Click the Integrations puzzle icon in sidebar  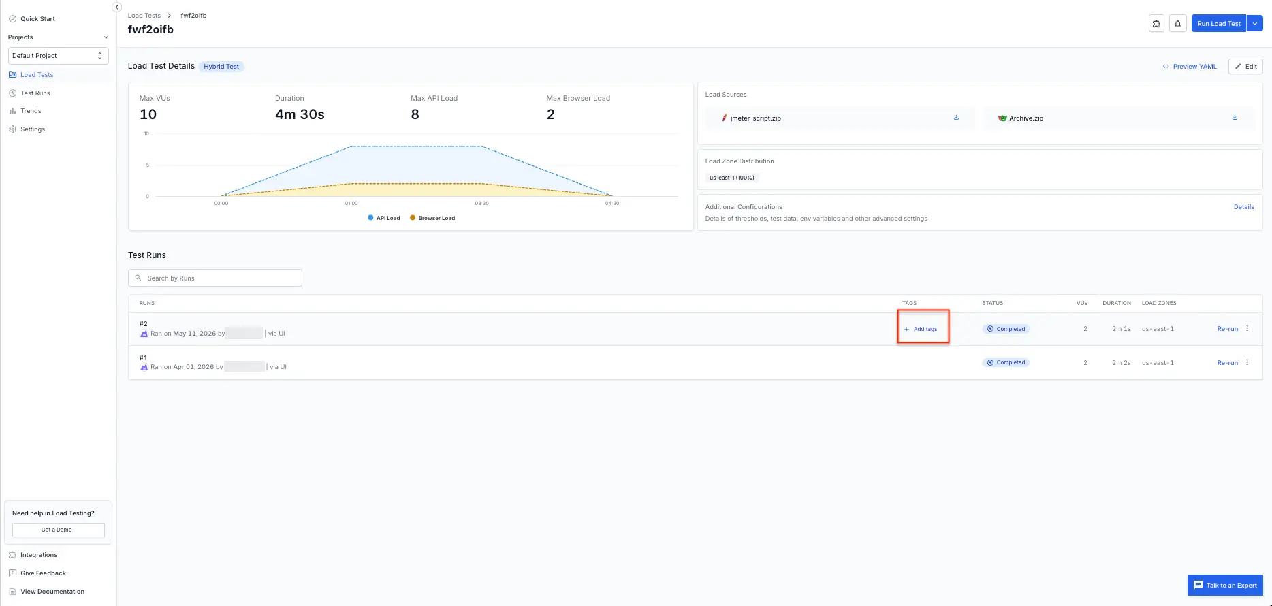12,555
